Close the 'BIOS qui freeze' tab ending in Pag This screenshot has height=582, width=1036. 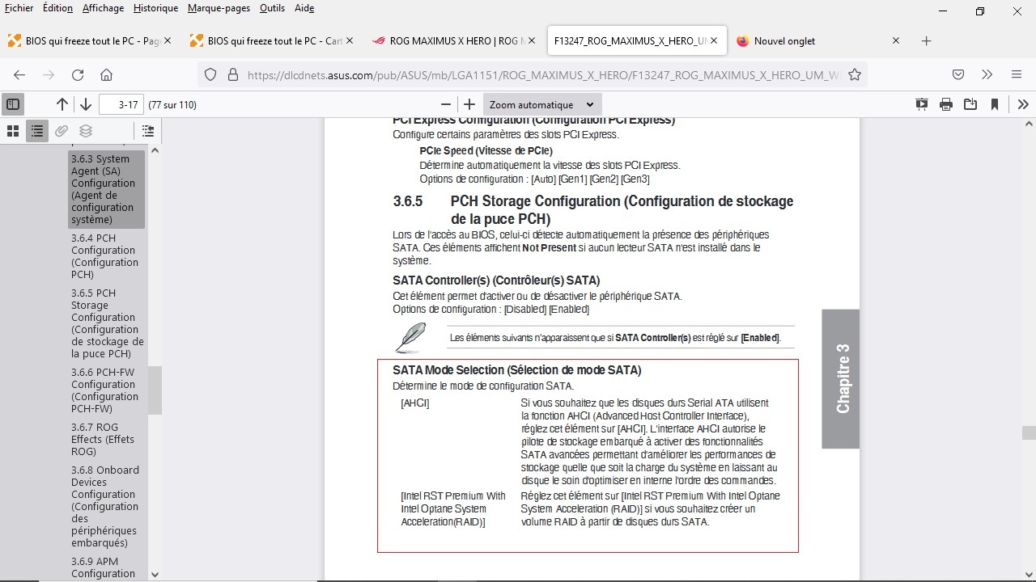(x=168, y=41)
